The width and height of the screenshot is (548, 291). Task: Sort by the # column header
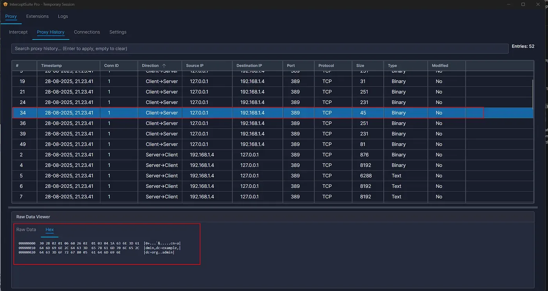tap(24, 66)
